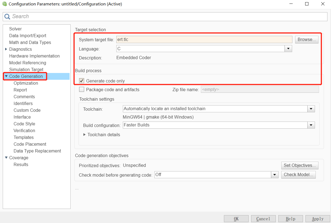Click the Check Model button
Screen dimensions: 331x223
click(x=298, y=174)
